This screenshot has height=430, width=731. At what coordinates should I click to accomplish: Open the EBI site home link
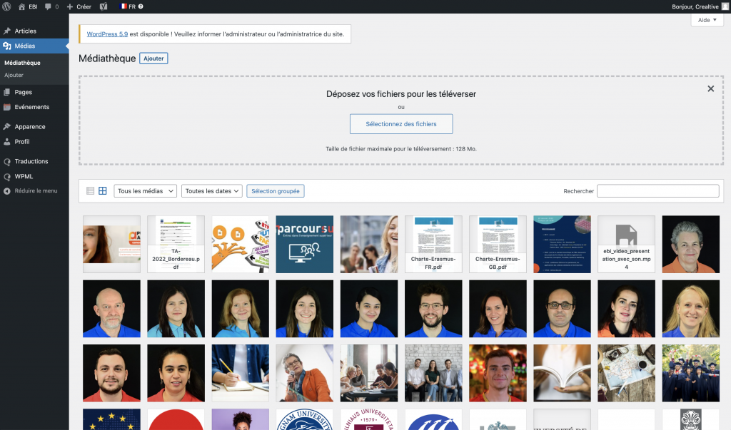(x=28, y=6)
